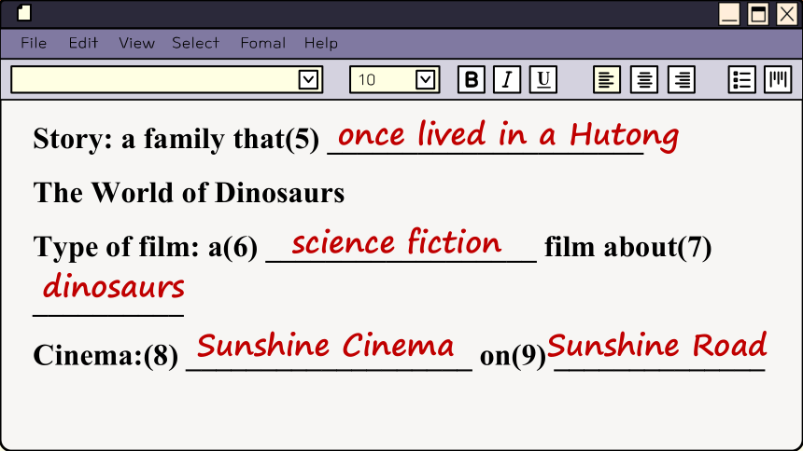Image resolution: width=803 pixels, height=451 pixels.
Task: Open the Select menu
Action: click(196, 43)
